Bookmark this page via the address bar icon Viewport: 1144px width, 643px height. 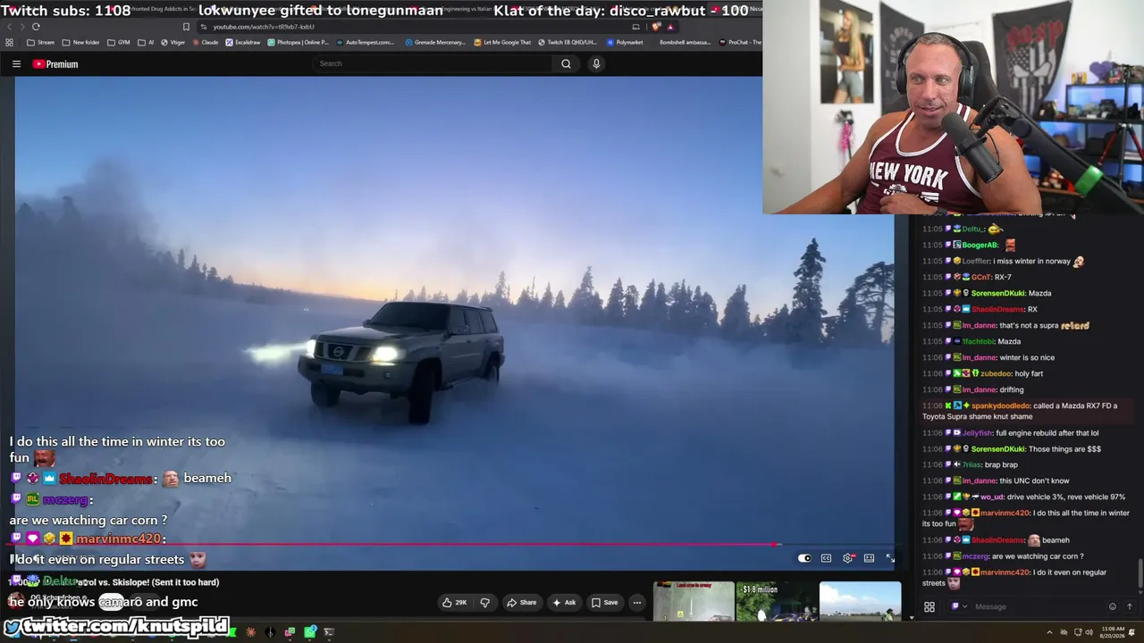(186, 27)
